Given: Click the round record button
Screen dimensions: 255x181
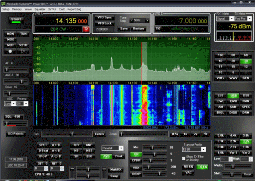Looking at the screenshot, I should [10, 51].
